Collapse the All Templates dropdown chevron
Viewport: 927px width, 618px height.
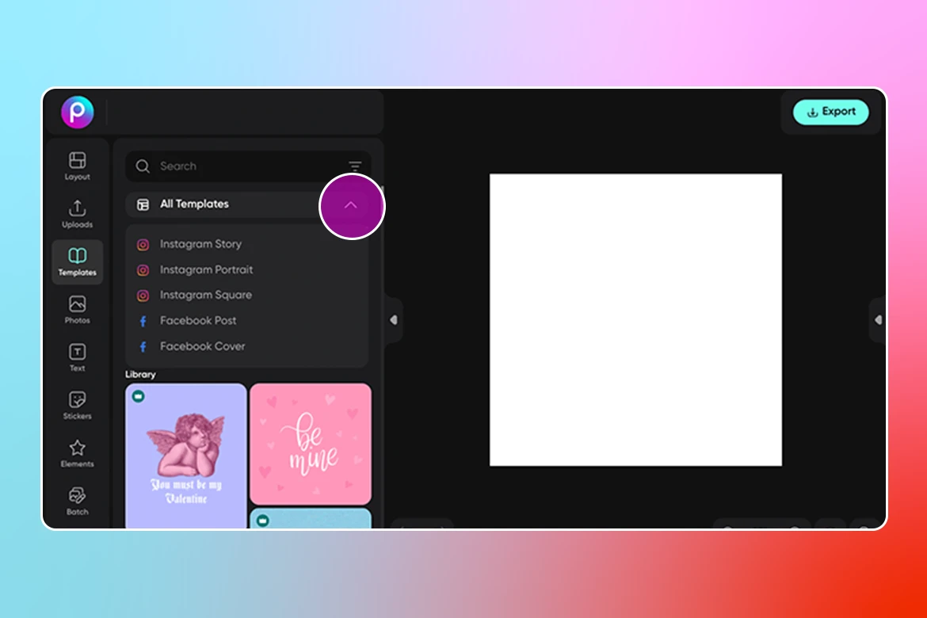[351, 205]
